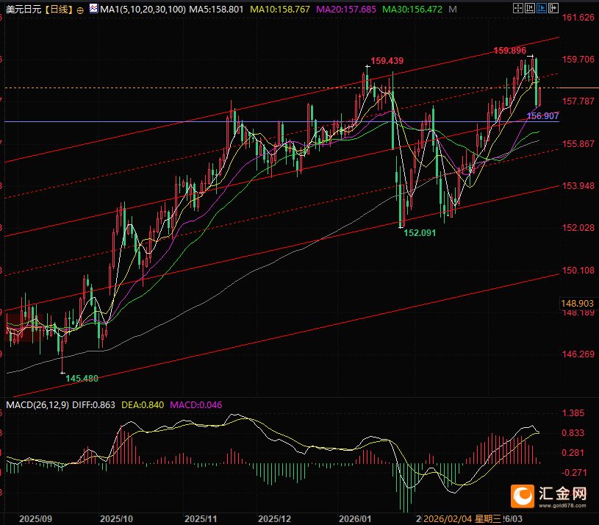
Task: Select the 美元日元 symbol title
Action: (x=24, y=9)
